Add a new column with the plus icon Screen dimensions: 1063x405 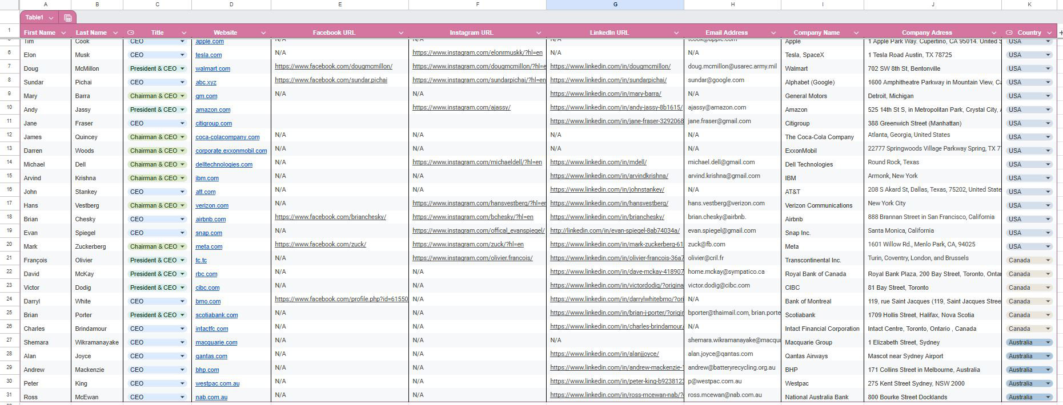pos(1061,33)
